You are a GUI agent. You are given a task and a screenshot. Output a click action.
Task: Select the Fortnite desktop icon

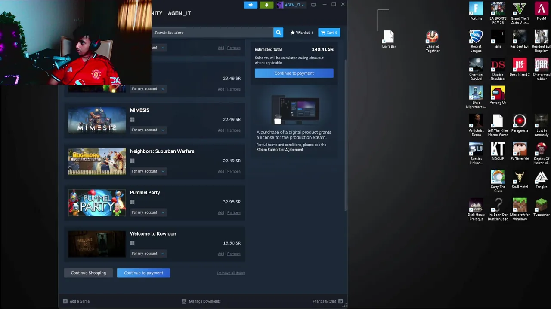pos(476,11)
